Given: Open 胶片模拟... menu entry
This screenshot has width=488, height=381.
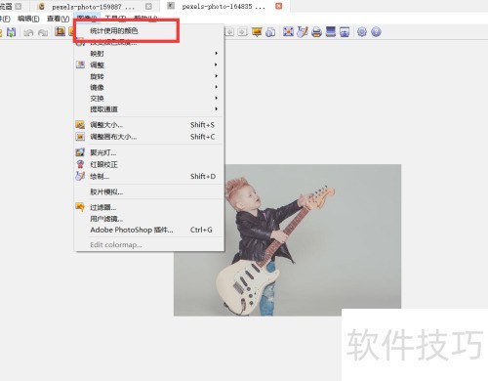Looking at the screenshot, I should click(149, 191).
